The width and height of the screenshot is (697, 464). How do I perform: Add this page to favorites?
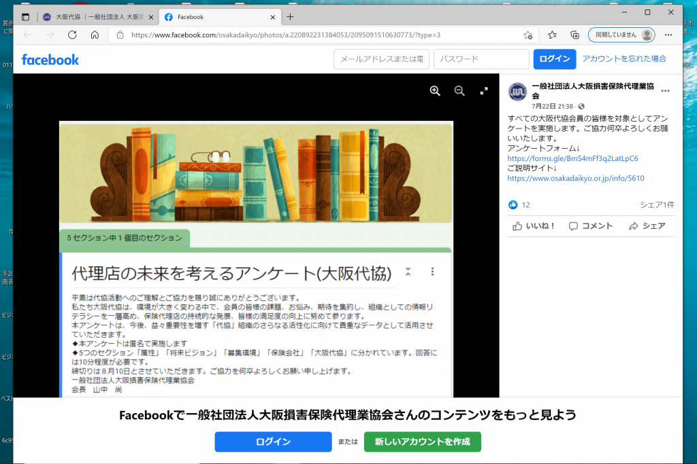click(x=528, y=35)
